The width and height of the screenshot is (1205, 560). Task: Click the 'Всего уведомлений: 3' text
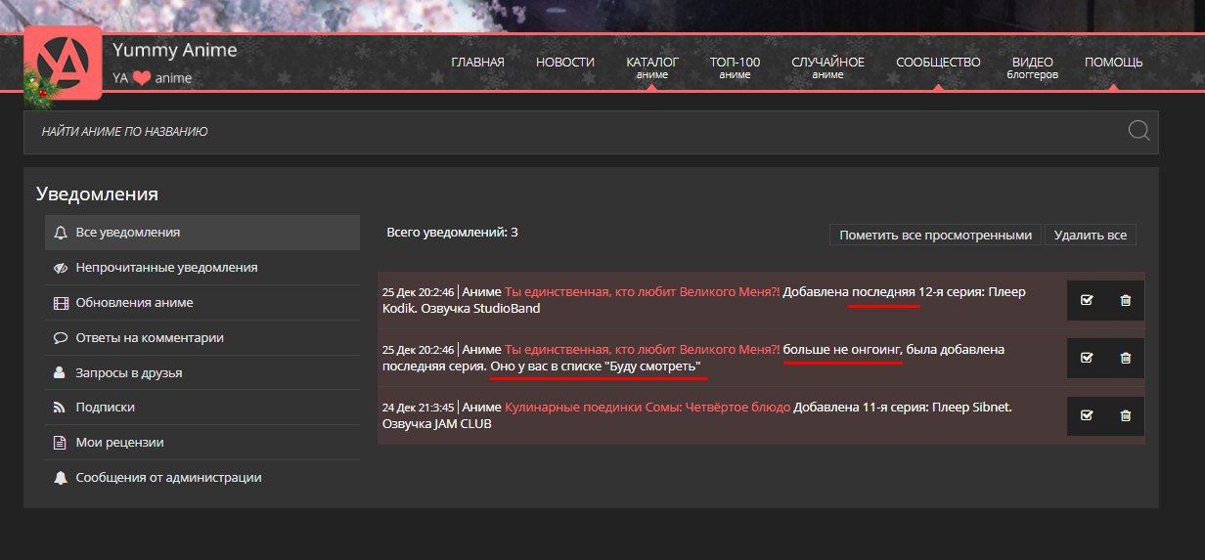pyautogui.click(x=453, y=233)
